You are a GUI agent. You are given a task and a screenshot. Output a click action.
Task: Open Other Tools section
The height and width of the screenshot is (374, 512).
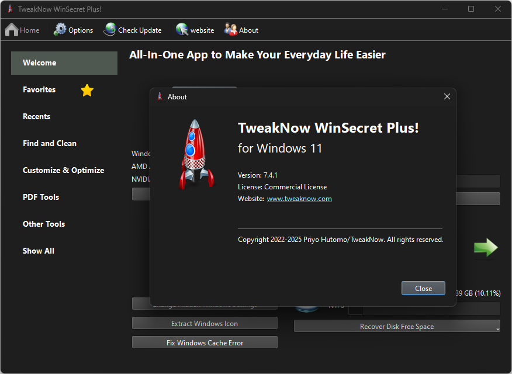44,224
